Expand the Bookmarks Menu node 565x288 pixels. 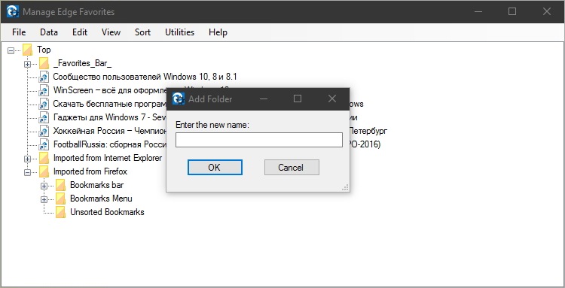[44, 199]
